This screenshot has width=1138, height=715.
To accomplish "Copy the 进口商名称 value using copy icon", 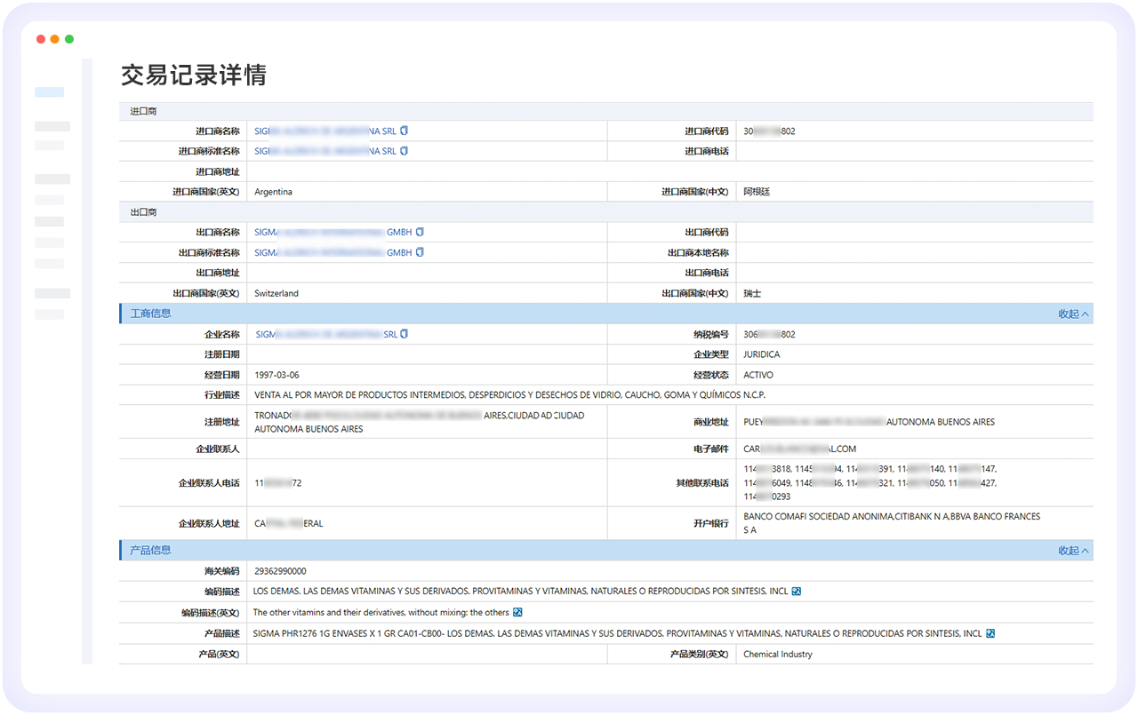I will (405, 131).
